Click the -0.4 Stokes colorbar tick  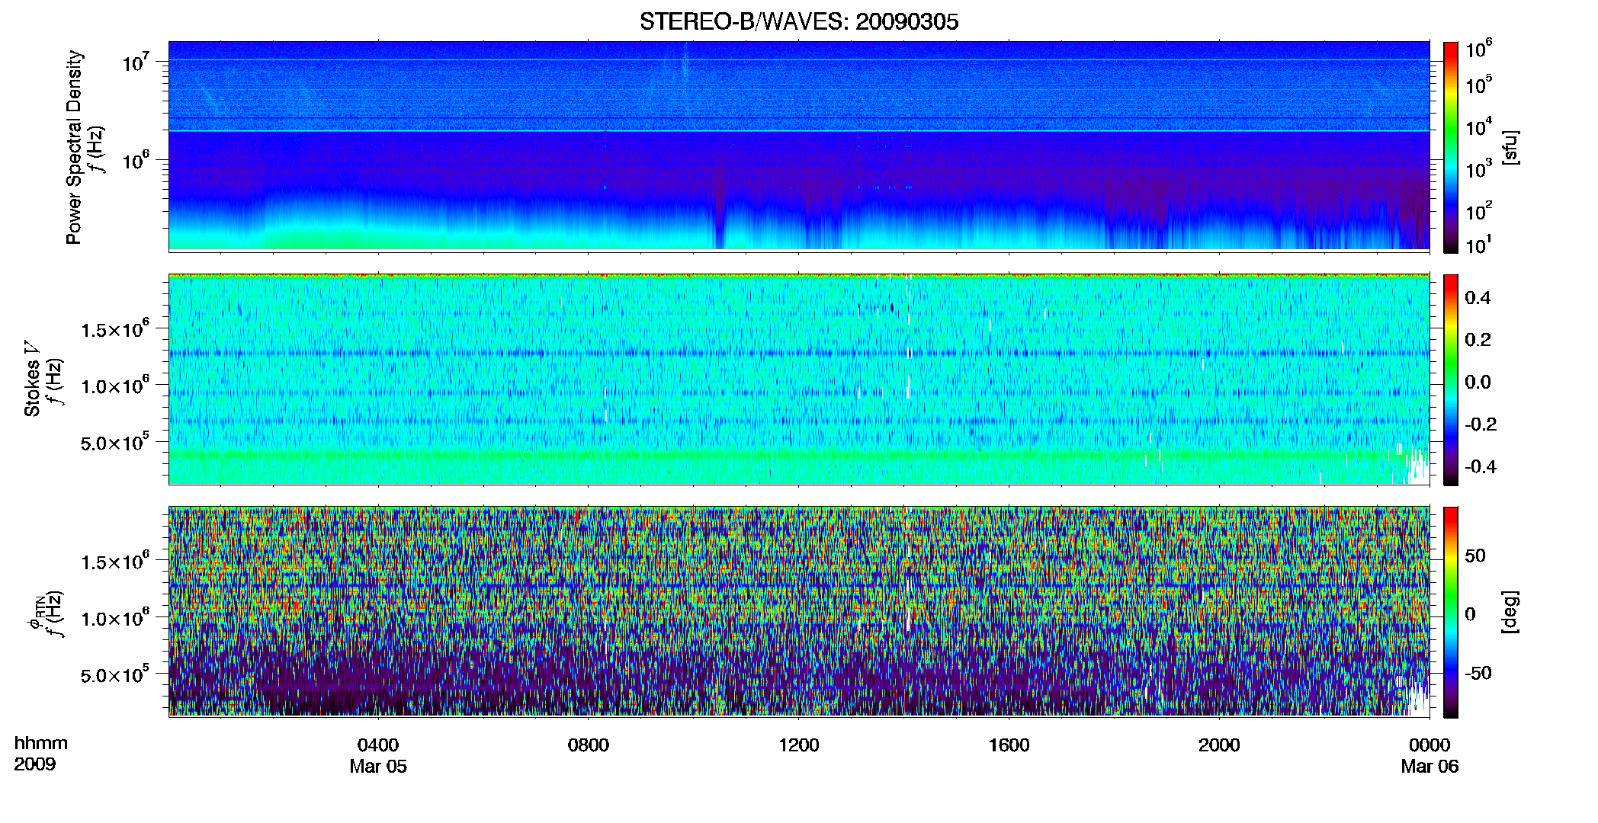tap(1480, 467)
